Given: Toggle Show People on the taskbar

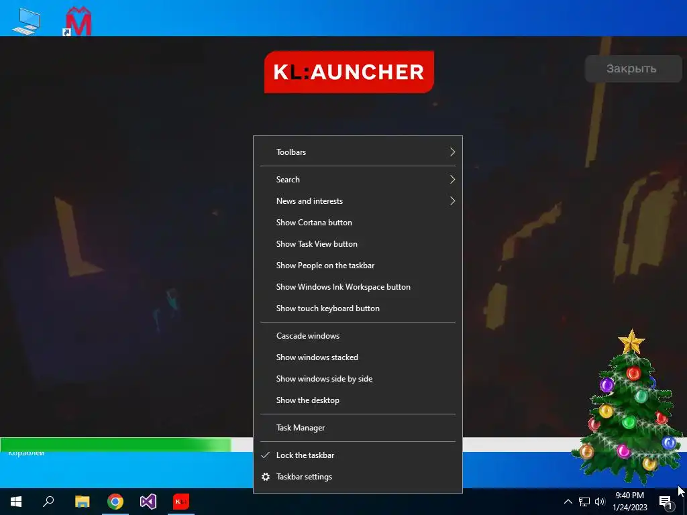Looking at the screenshot, I should pyautogui.click(x=358, y=266).
